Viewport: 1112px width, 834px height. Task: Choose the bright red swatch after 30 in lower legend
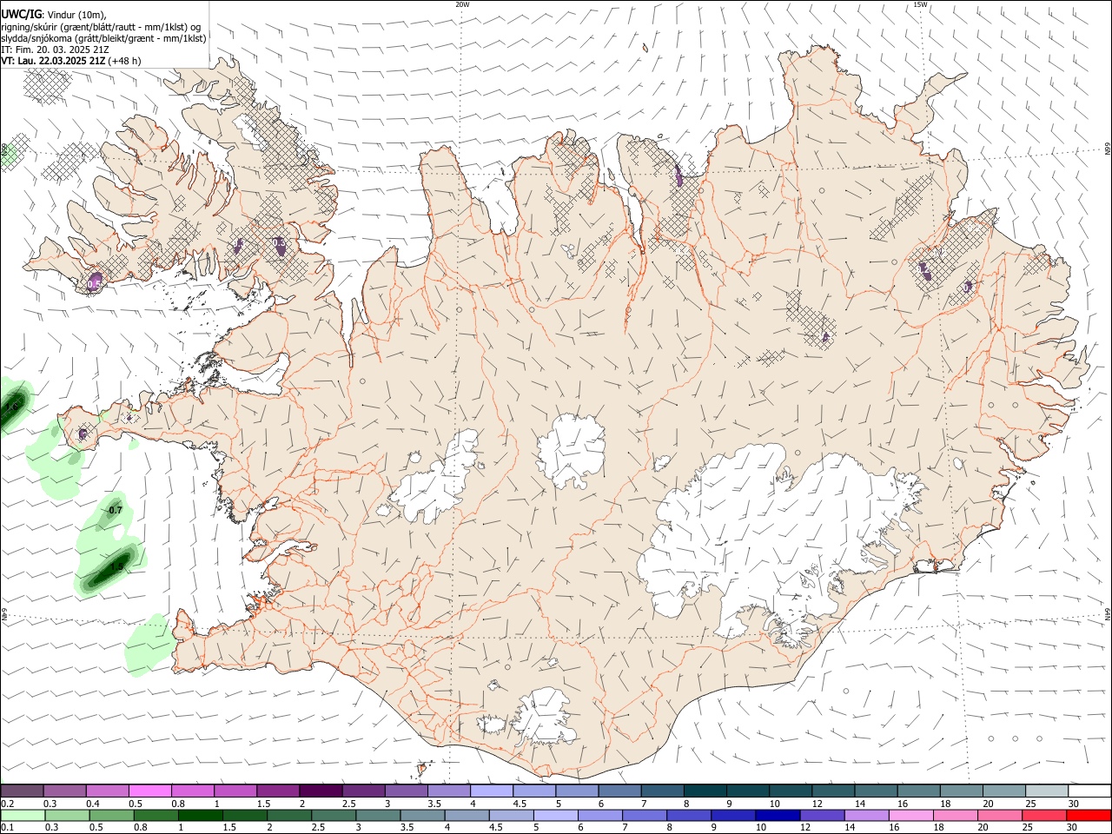[1088, 815]
